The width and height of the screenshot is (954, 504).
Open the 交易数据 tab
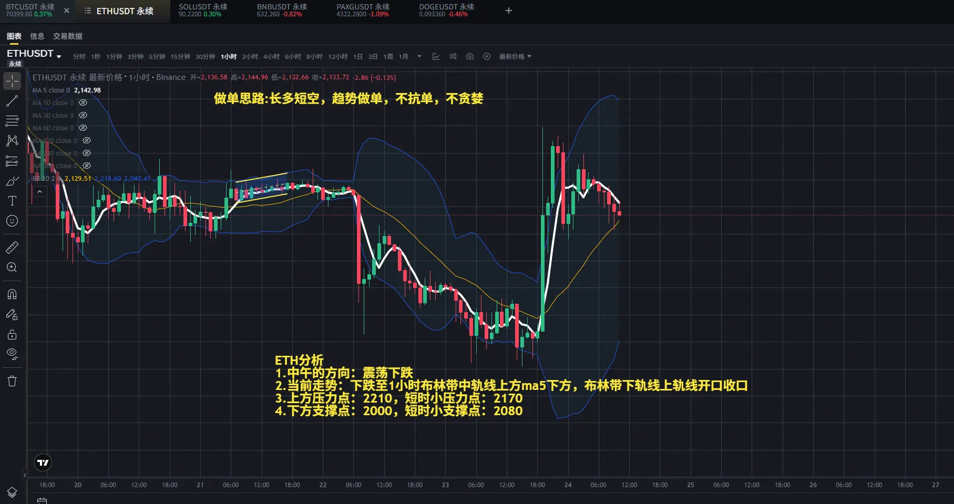[x=68, y=36]
